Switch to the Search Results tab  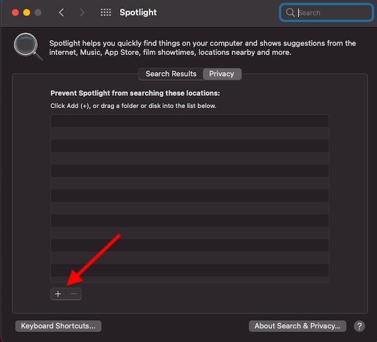coord(171,74)
